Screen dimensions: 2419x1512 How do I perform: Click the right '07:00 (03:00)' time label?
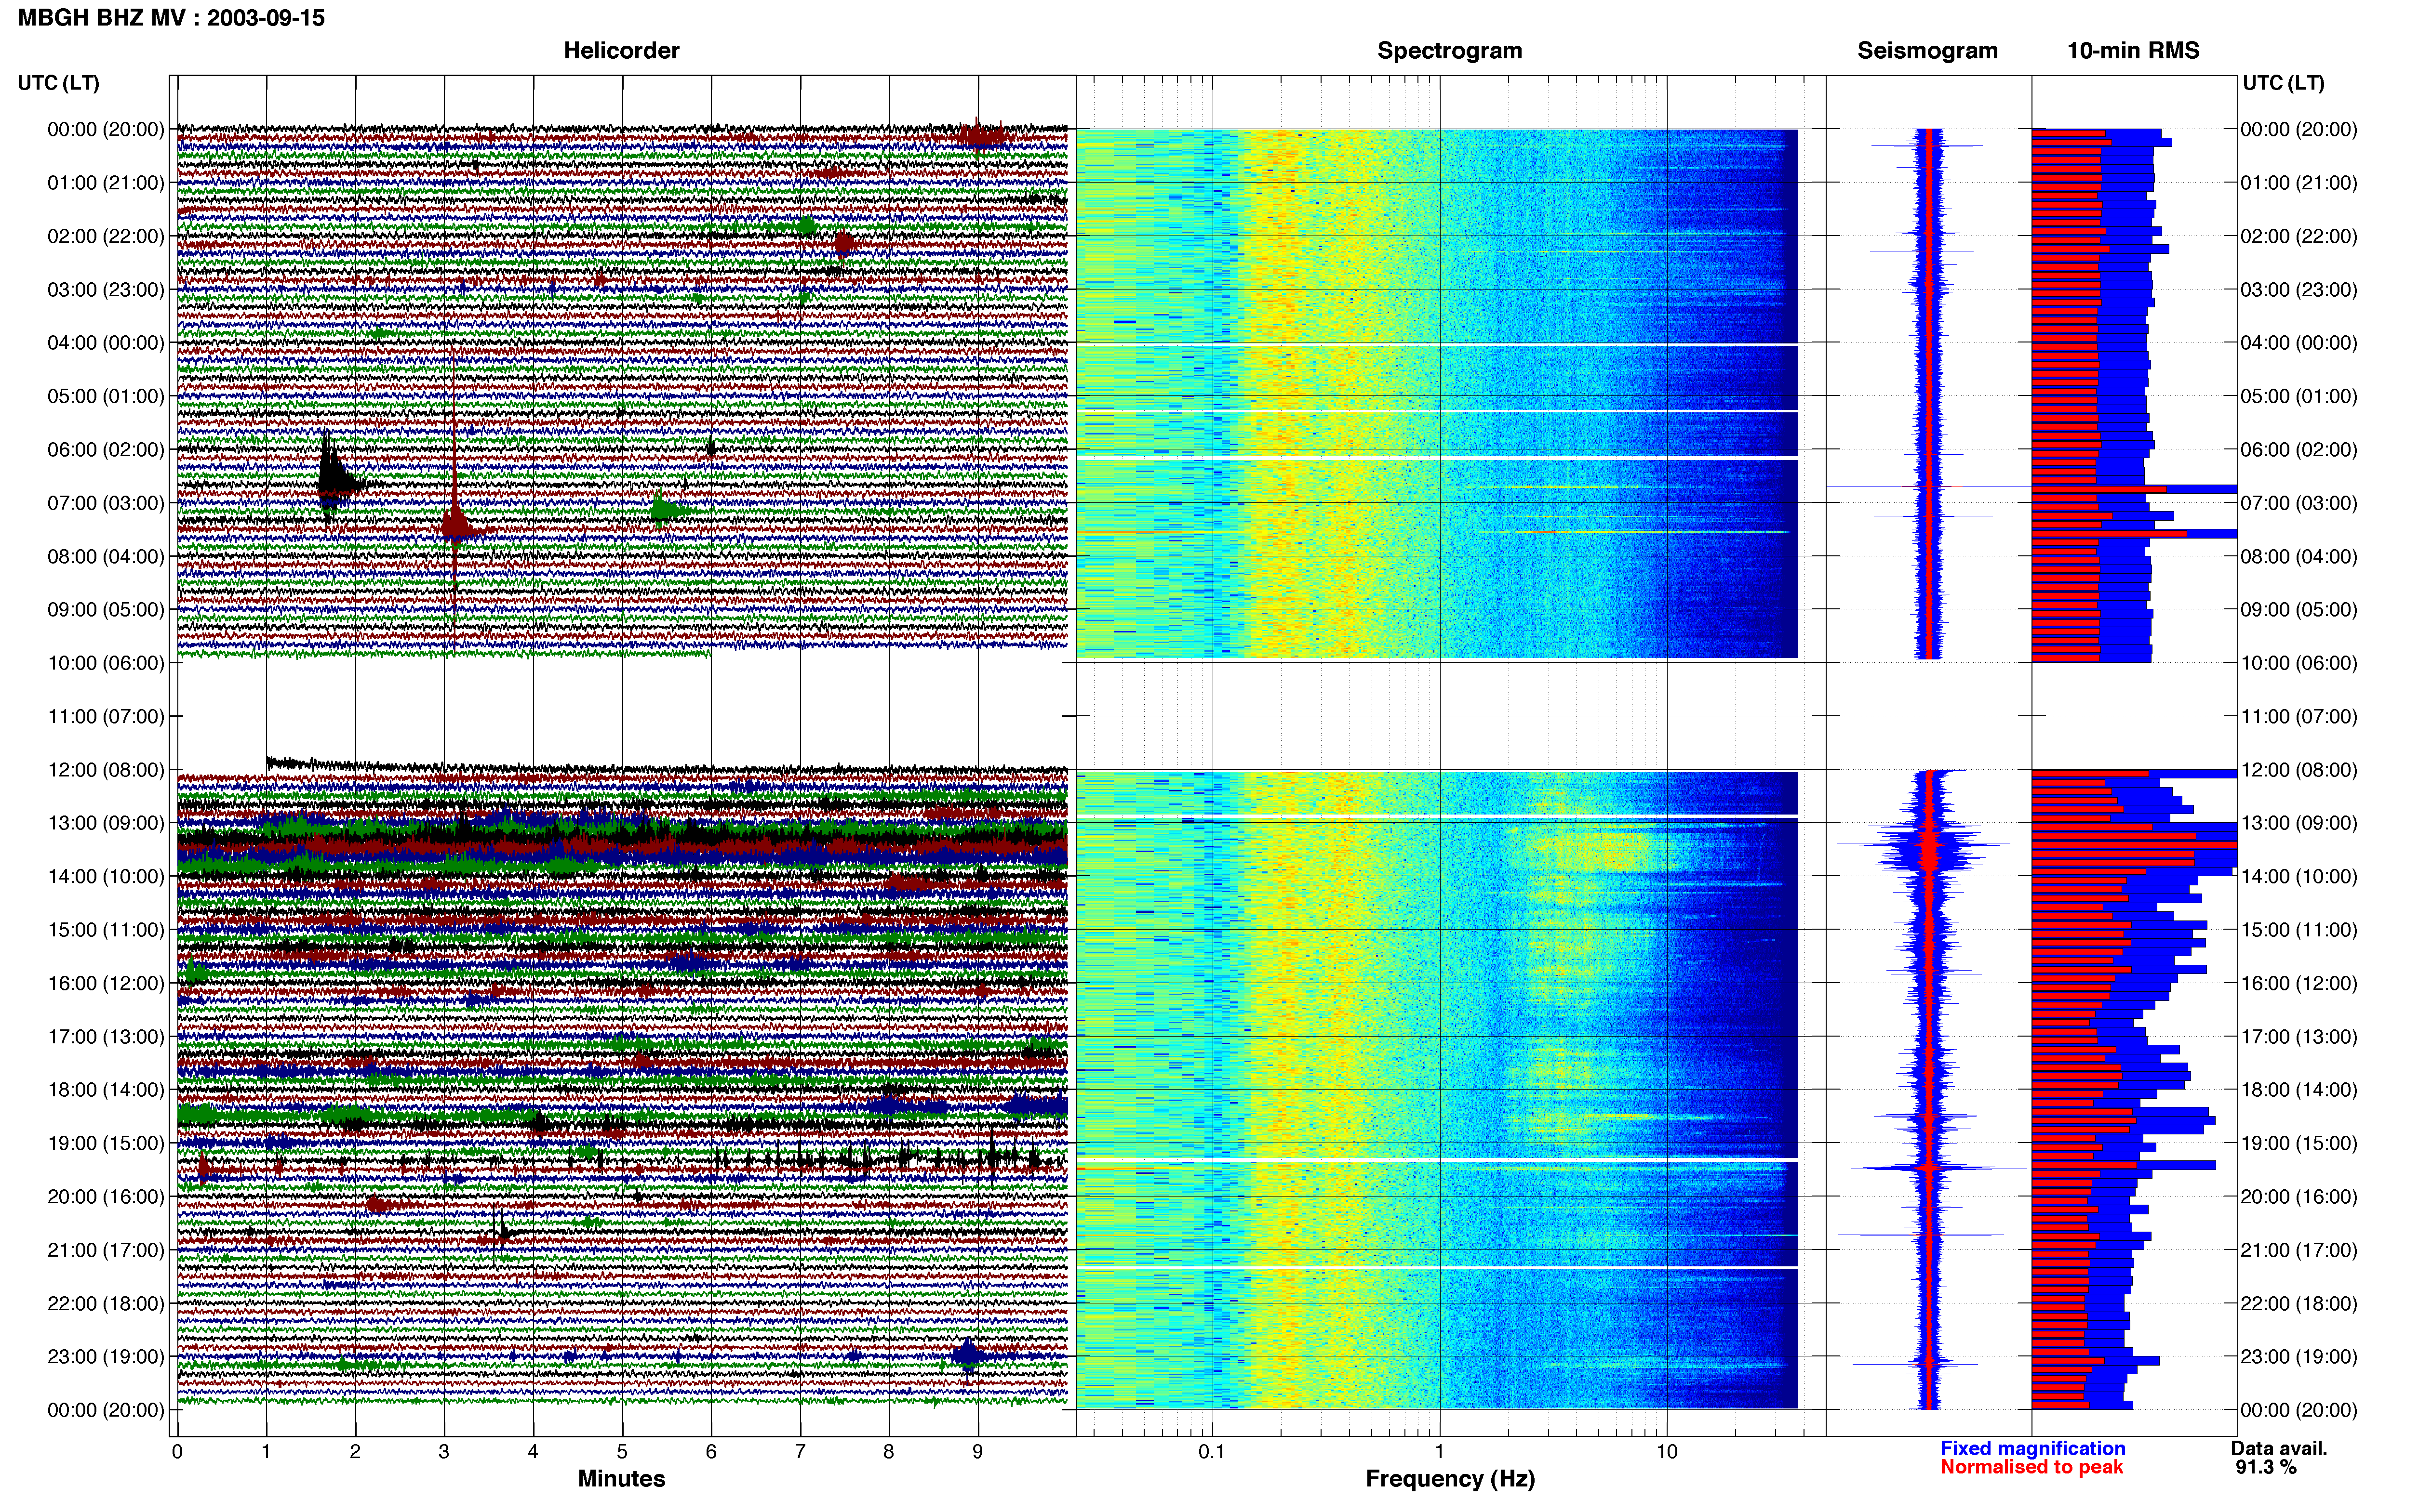(2299, 502)
